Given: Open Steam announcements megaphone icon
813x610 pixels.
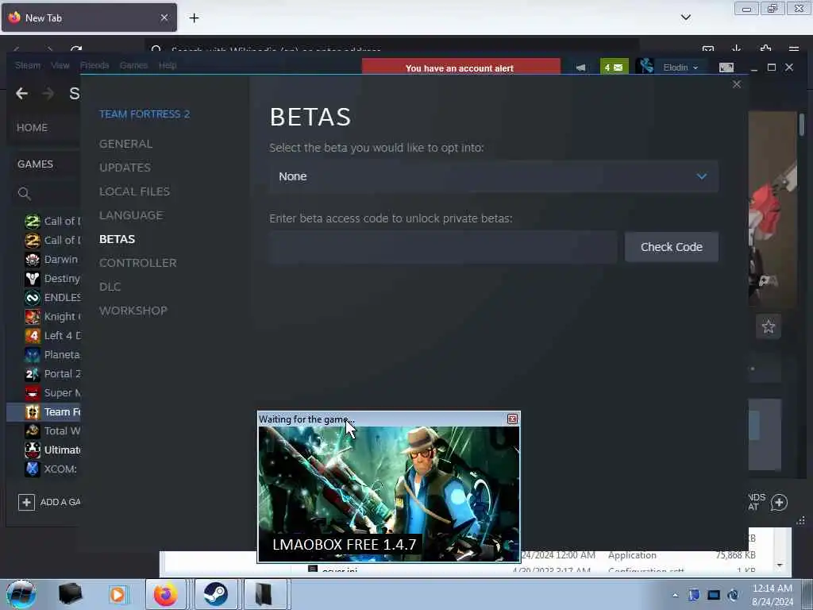Looking at the screenshot, I should click(580, 68).
